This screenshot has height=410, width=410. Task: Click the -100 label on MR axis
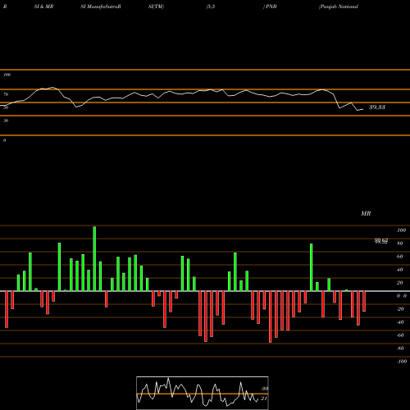click(402, 362)
